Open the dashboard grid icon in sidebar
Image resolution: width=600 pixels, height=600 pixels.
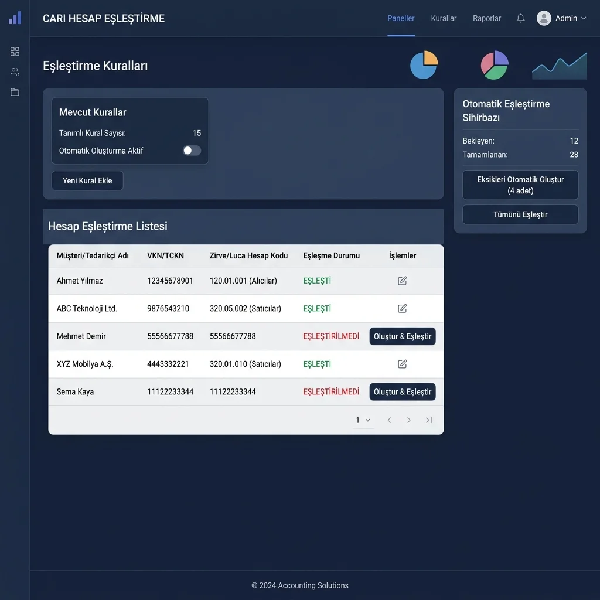(15, 52)
